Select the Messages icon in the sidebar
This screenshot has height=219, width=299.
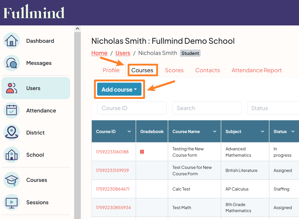coord(11,63)
